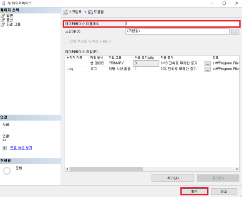Select the log initial size cell showing 1

[146, 69]
